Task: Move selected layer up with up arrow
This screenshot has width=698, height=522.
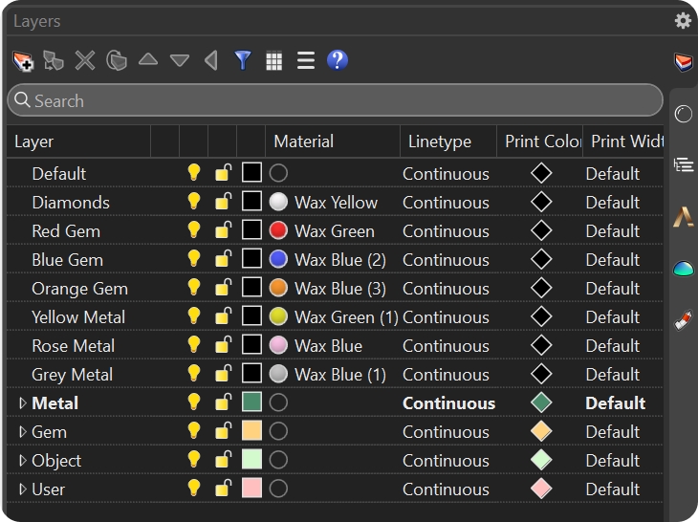Action: coord(147,60)
